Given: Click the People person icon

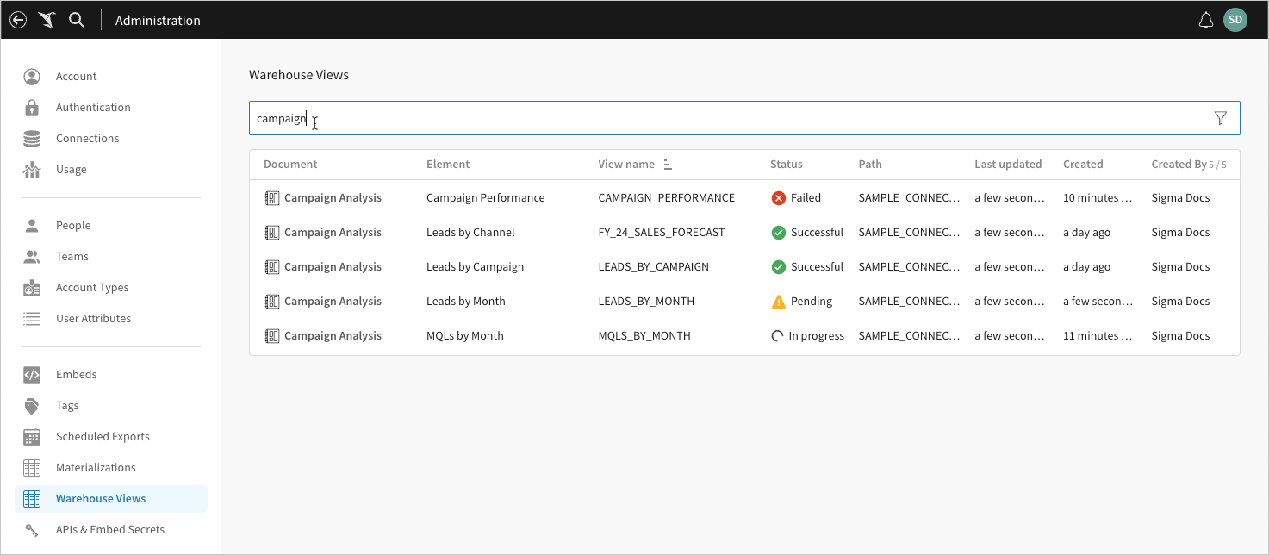Looking at the screenshot, I should (32, 226).
